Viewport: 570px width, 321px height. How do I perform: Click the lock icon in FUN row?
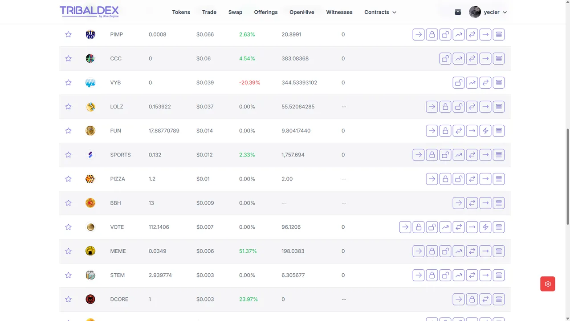point(445,131)
